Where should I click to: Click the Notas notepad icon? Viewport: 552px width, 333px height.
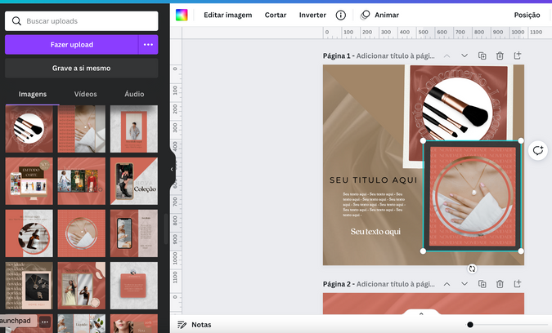182,325
